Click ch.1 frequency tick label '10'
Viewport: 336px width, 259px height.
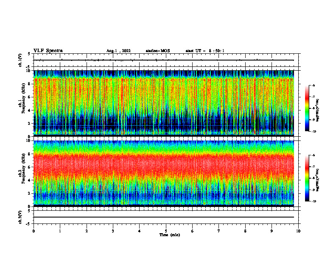pos(29,71)
